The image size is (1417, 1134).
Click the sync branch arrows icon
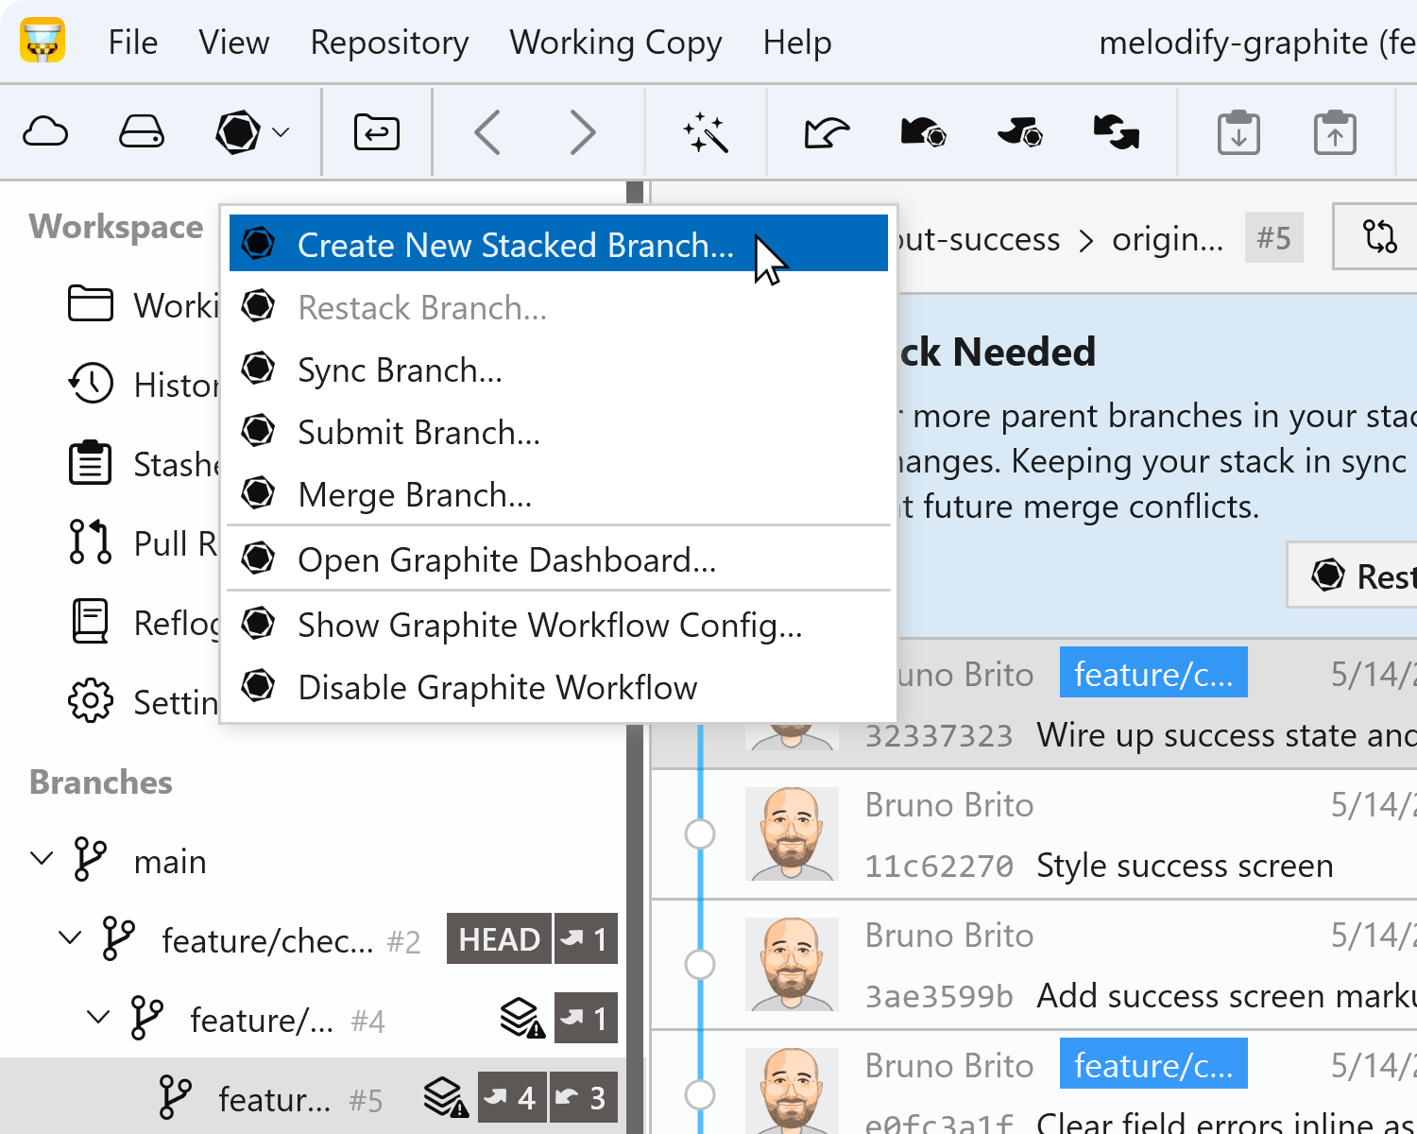[1116, 132]
